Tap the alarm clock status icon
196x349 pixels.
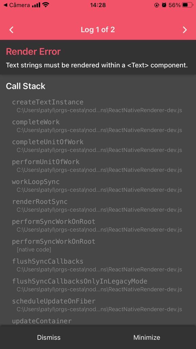[x=164, y=5]
